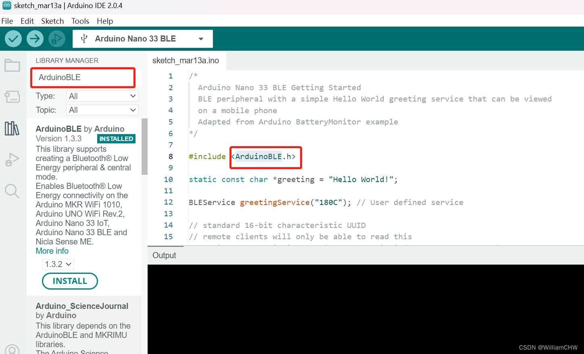Click the 'static const char' declaration on line 10
The height and width of the screenshot is (354, 584).
[x=228, y=180]
